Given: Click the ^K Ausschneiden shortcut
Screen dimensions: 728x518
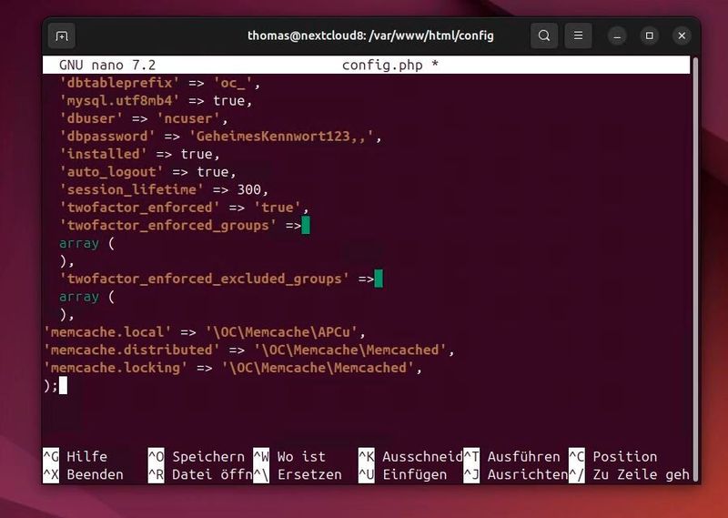Looking at the screenshot, I should point(410,457).
